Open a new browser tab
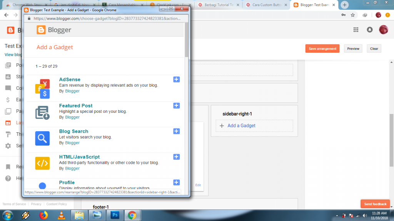394x221 pixels. point(344,5)
